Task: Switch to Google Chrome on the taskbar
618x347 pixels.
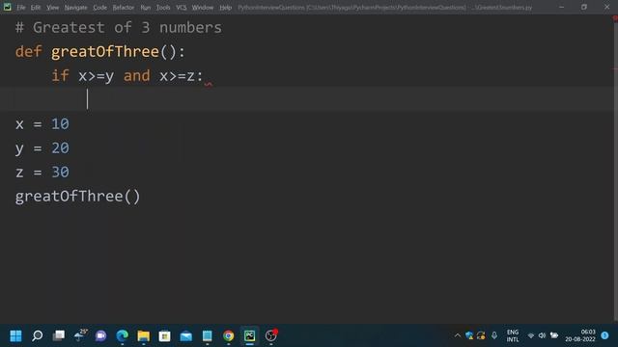Action: click(228, 335)
